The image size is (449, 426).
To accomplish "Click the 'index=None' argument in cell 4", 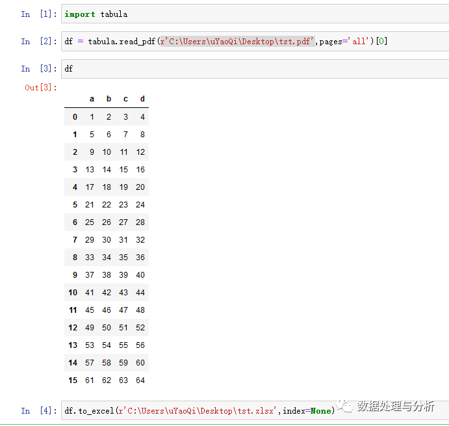I will tap(307, 411).
